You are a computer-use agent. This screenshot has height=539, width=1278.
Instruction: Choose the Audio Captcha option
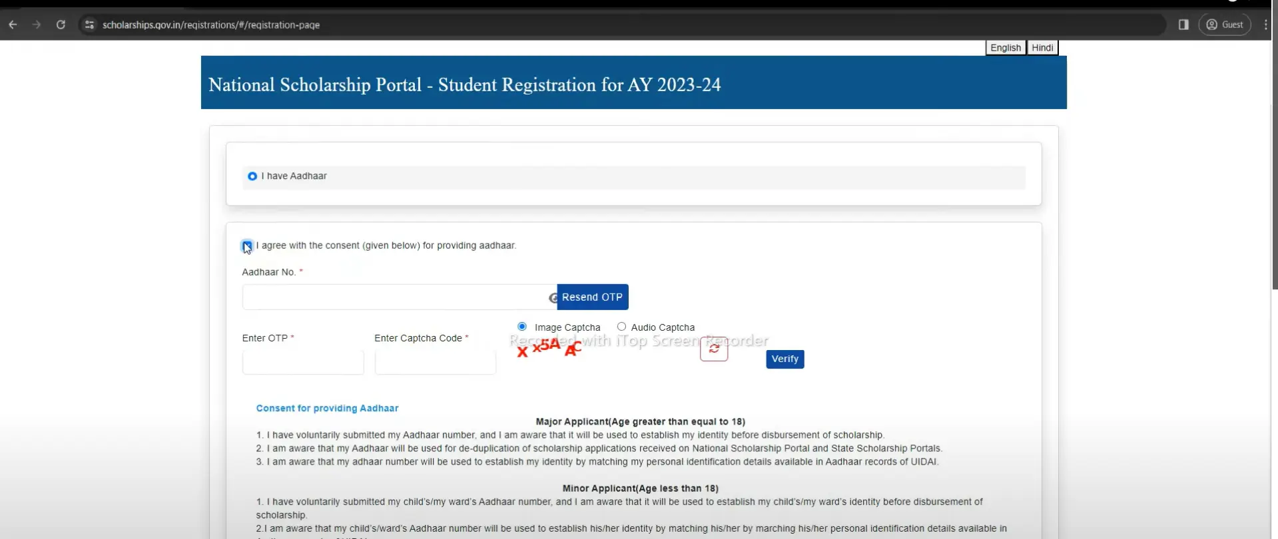(621, 327)
